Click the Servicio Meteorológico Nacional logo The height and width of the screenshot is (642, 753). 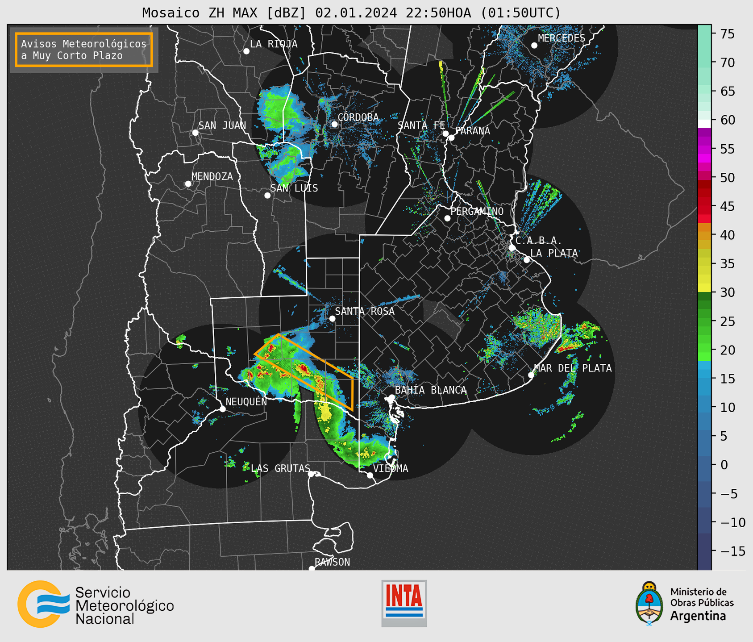point(96,604)
